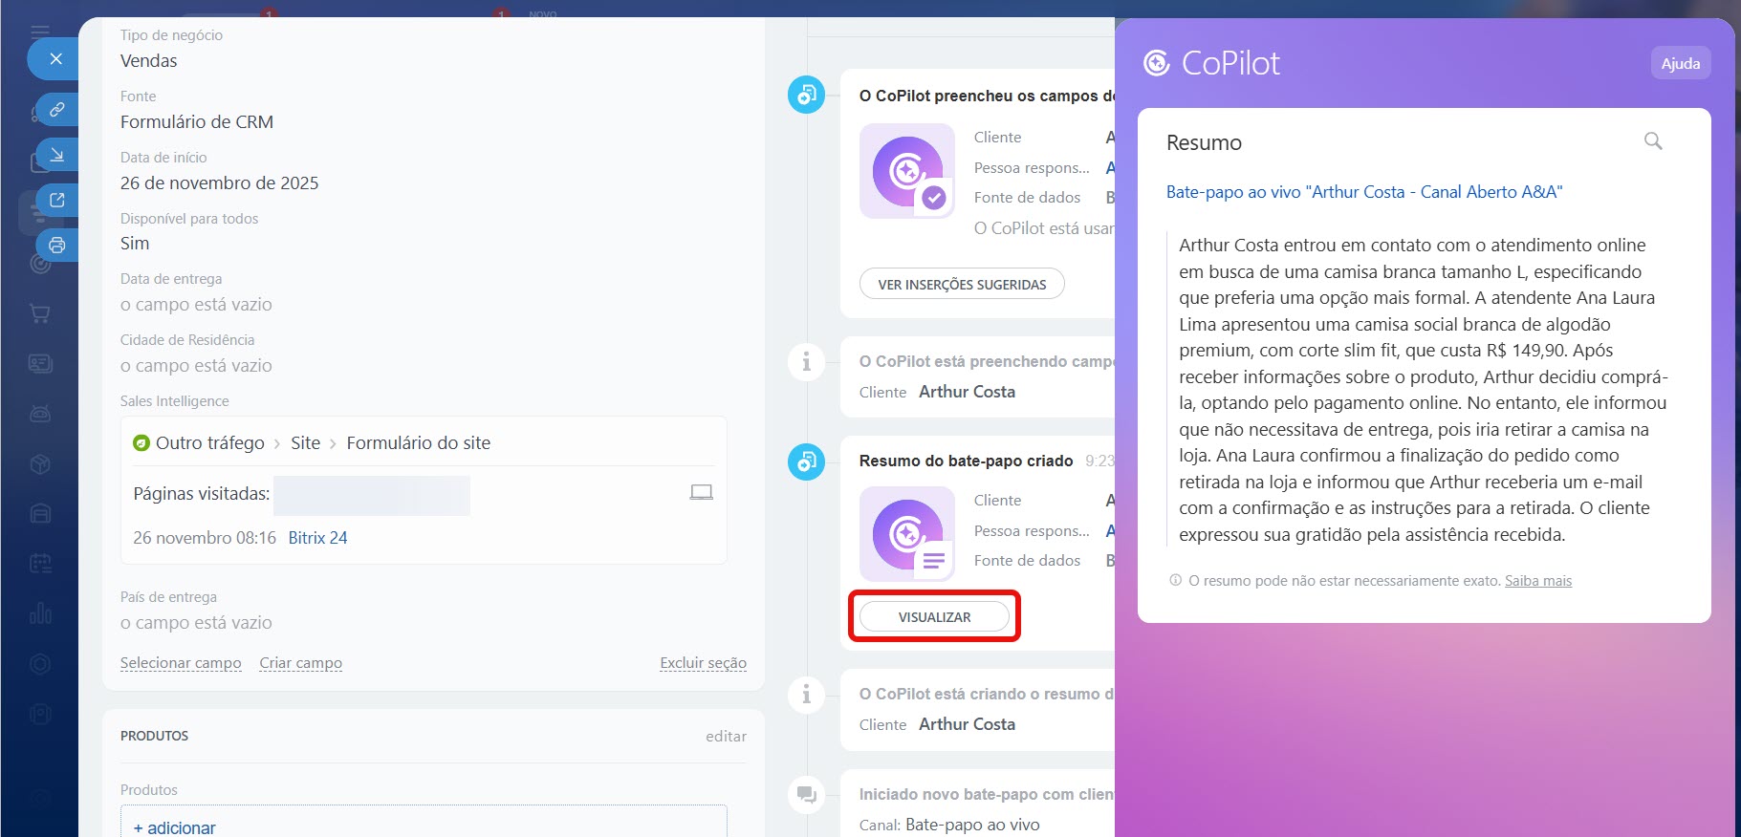This screenshot has height=837, width=1741.
Task: Open the Bitrix 24 link
Action: [317, 538]
